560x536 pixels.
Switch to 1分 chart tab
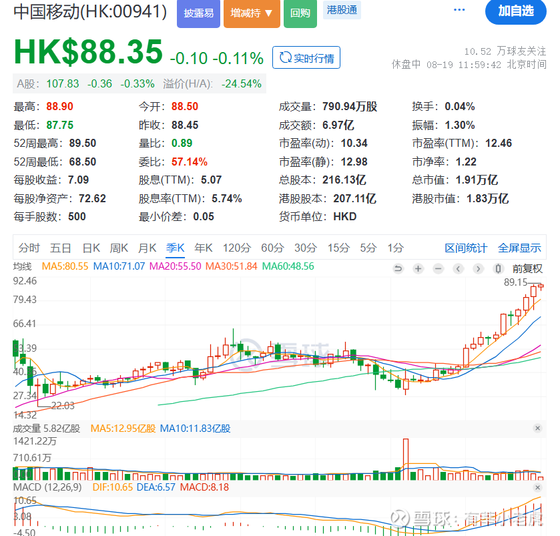[396, 248]
